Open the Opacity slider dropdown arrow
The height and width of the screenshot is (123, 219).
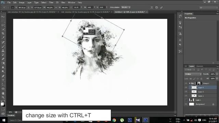coord(217,74)
